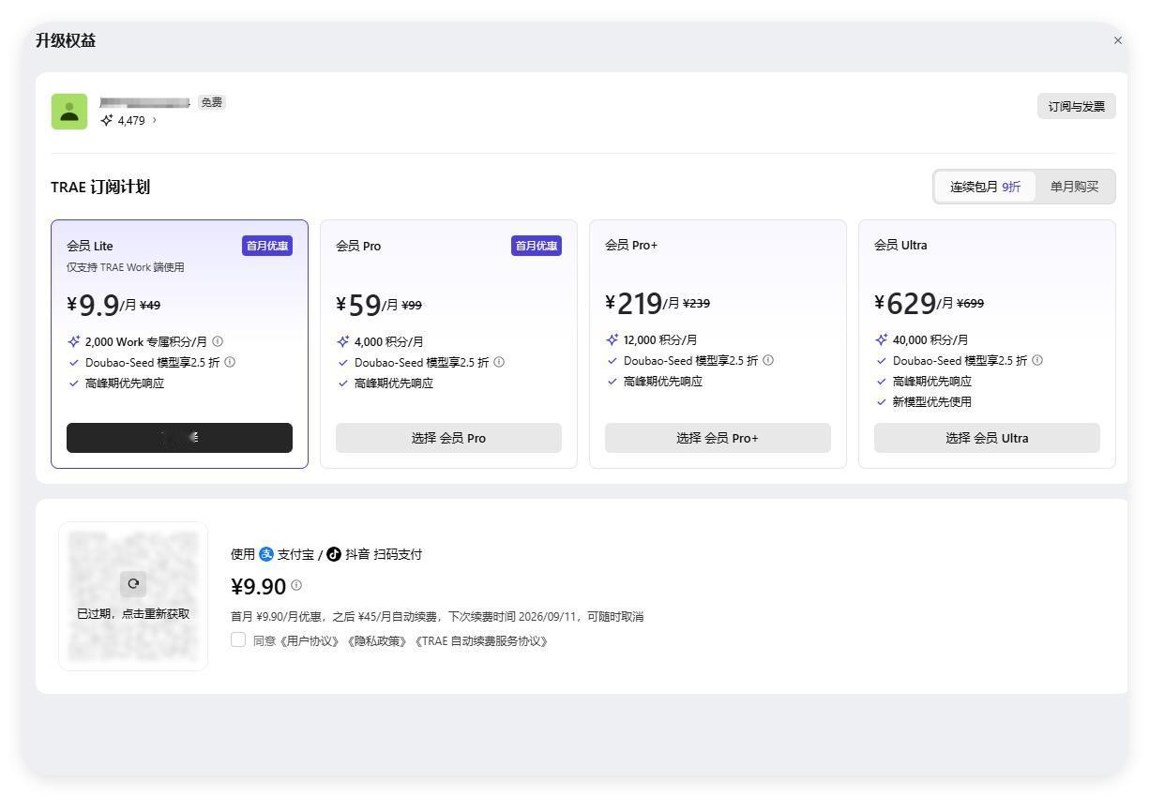Switch to 单月购买 billing tab
Image resolution: width=1149 pixels, height=797 pixels.
(1074, 187)
